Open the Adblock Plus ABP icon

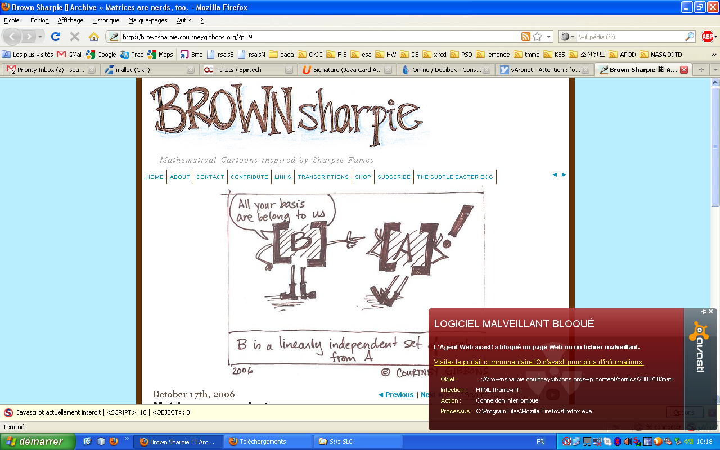point(708,37)
